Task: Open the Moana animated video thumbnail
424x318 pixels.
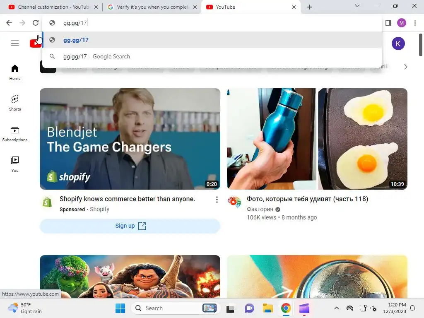Action: point(130,277)
